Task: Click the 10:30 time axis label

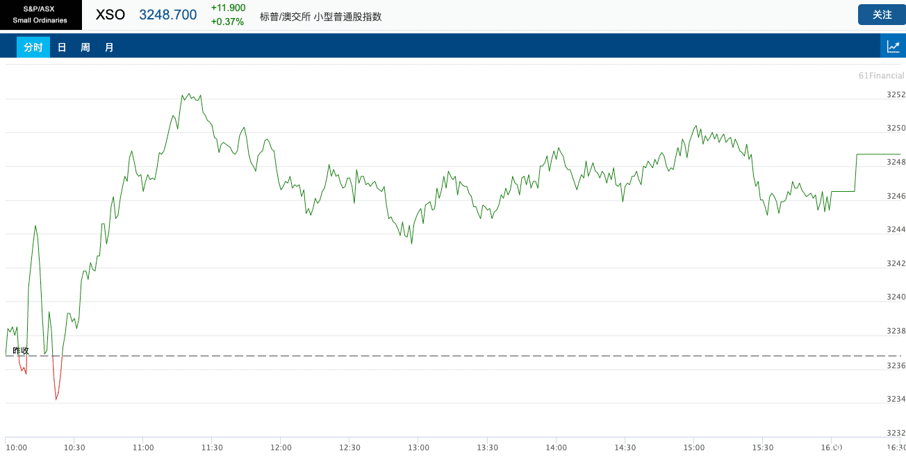Action: coord(74,447)
